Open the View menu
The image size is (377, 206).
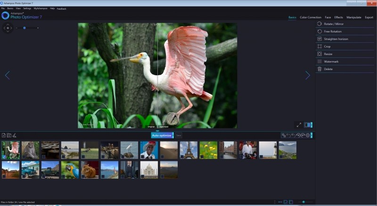(18, 8)
